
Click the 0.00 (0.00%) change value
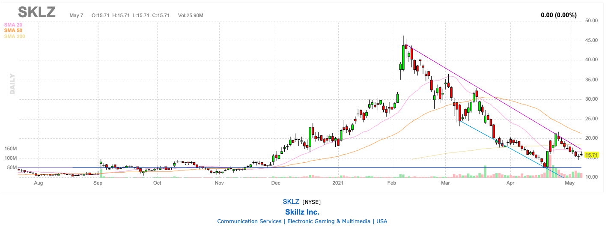click(559, 15)
